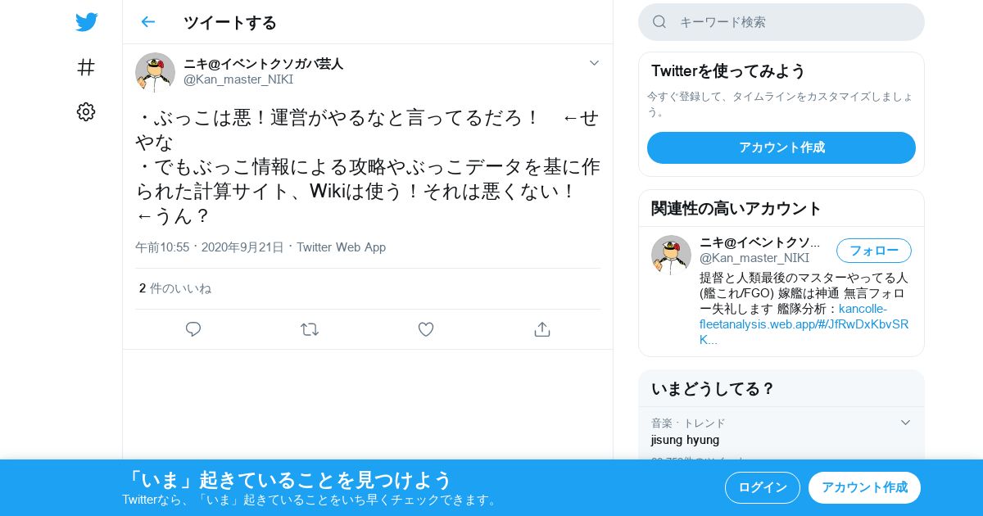This screenshot has width=983, height=516.
Task: Expand the jisung hyung trend chevron
Action: click(905, 423)
